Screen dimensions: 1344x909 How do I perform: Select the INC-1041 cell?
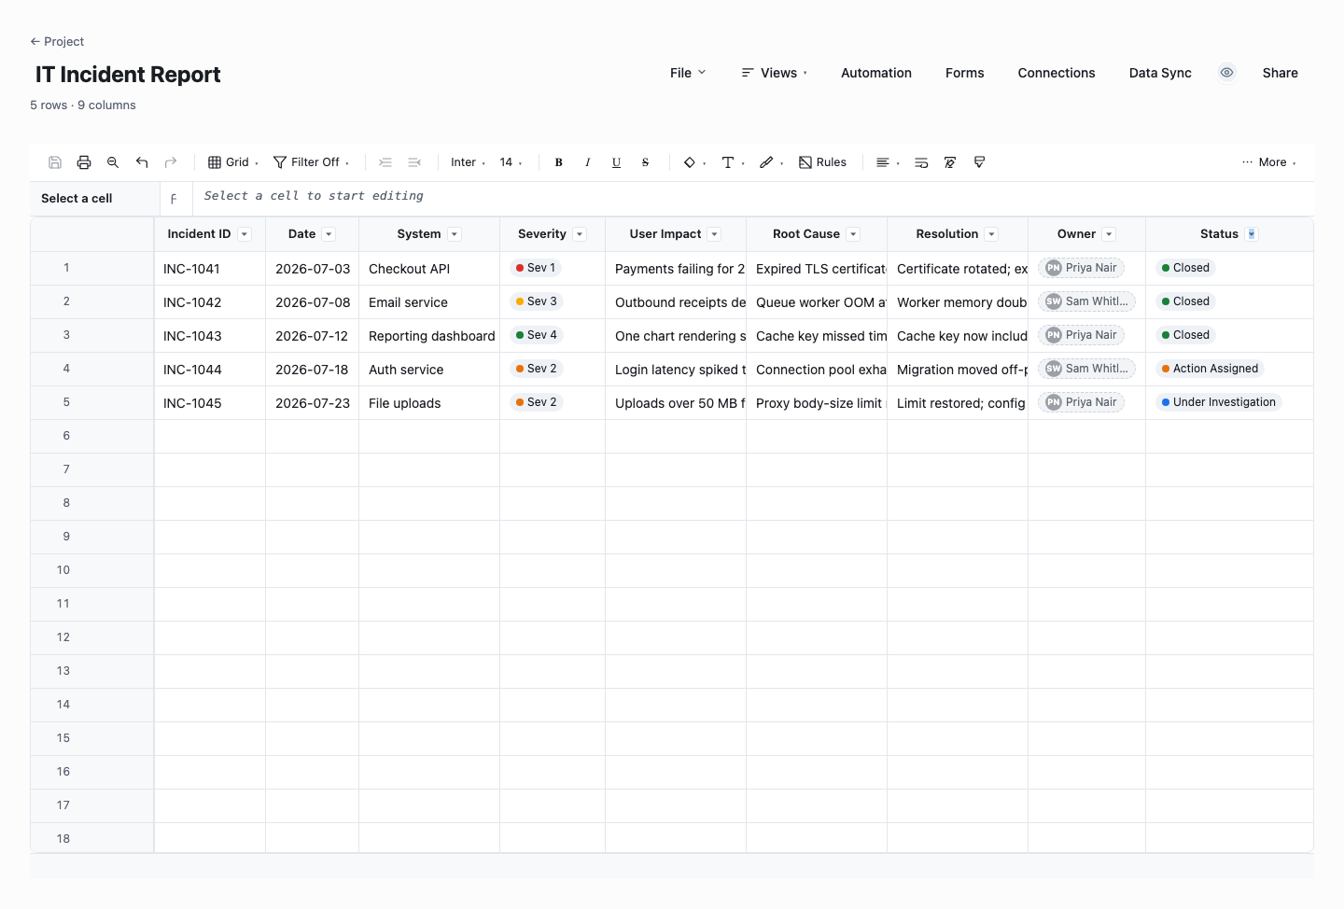tap(210, 269)
